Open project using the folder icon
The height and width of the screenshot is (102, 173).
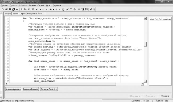[6, 9]
